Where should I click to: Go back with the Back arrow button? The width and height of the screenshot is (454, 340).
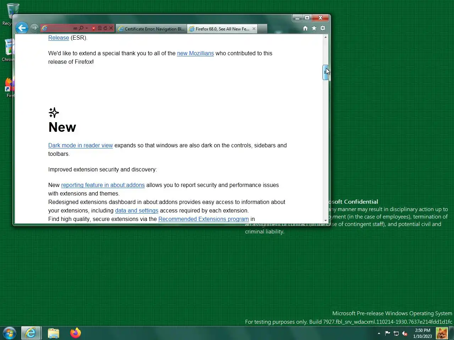point(22,28)
